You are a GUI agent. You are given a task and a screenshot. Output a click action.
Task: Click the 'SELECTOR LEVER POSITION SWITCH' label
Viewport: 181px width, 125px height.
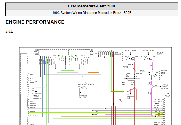click(164, 73)
